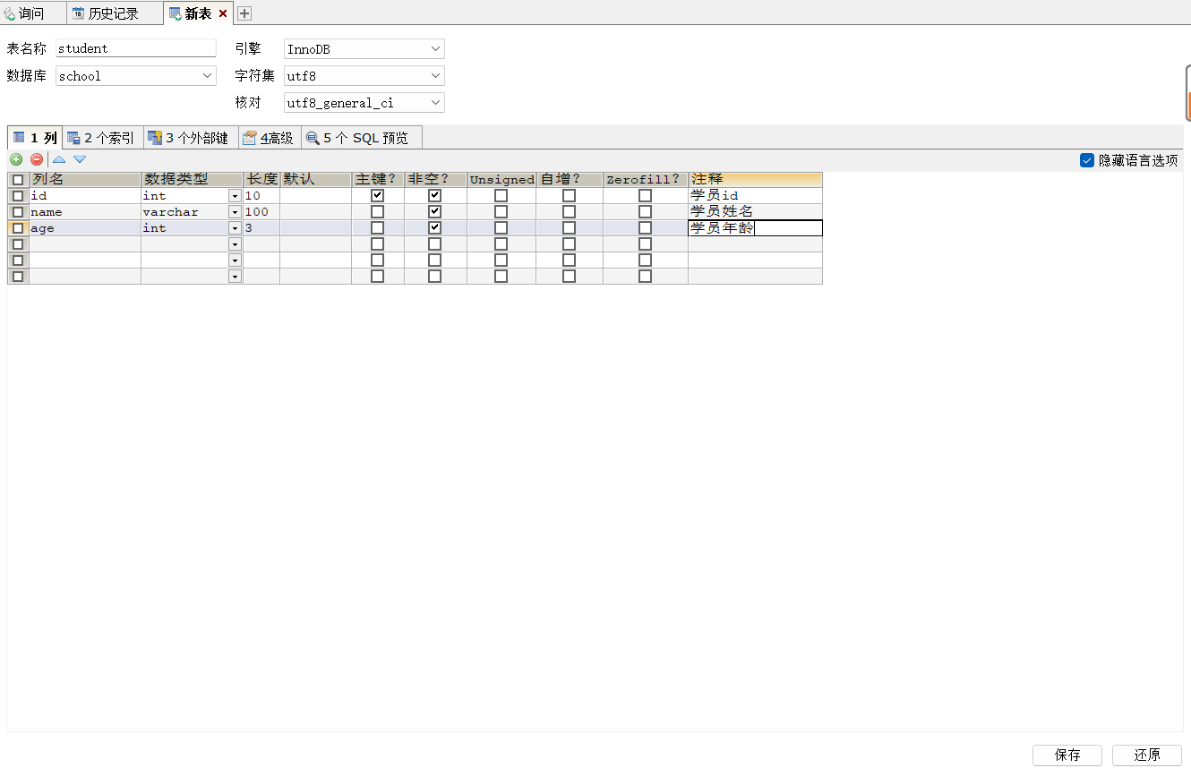Select the id row checkbox

(x=18, y=195)
